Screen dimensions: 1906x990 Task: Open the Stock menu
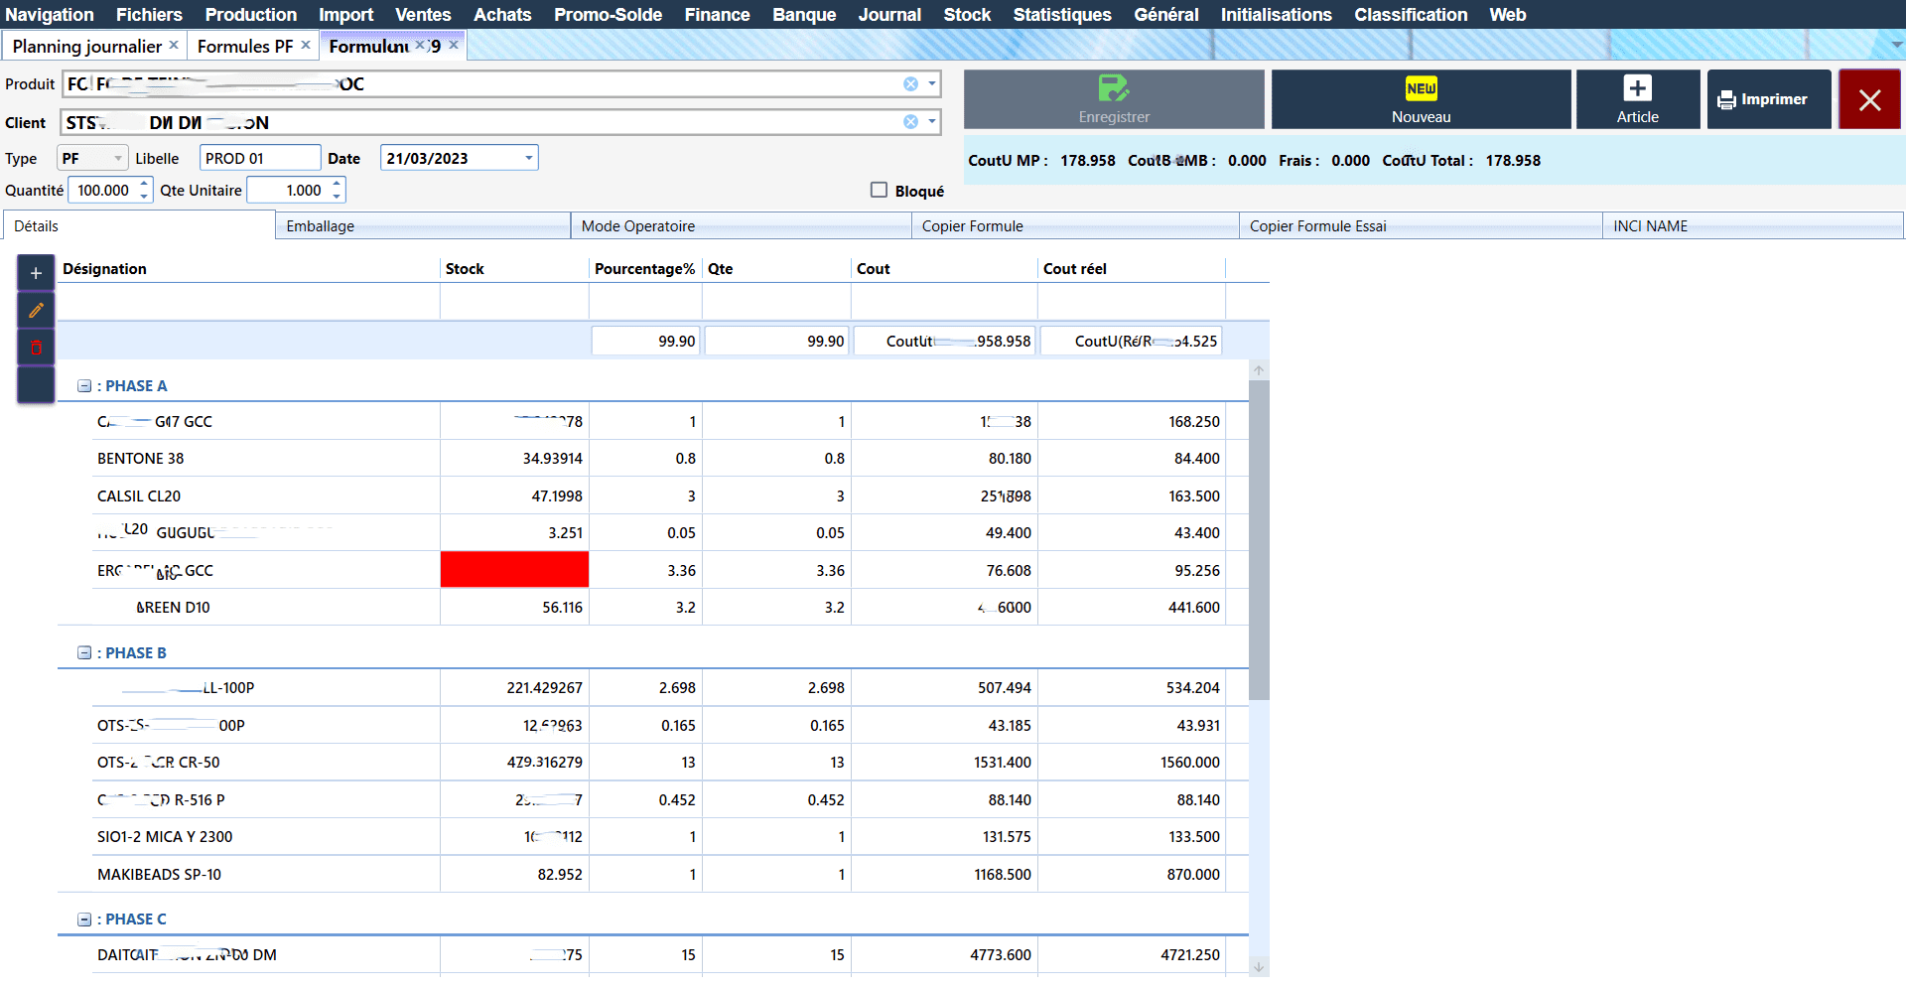click(x=967, y=14)
